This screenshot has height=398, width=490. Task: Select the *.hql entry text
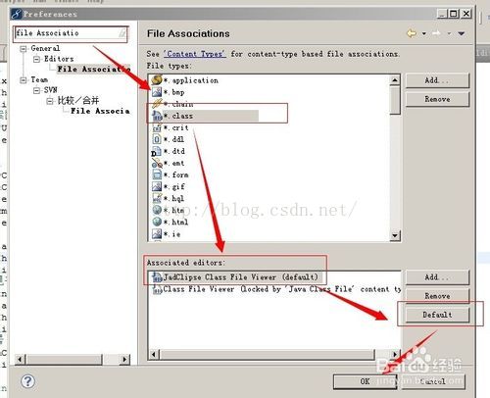(x=173, y=198)
